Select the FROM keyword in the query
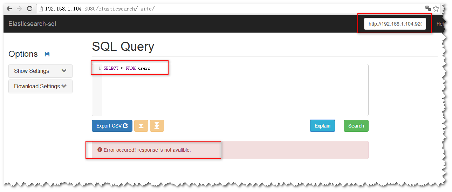This screenshot has width=452, height=192. pos(131,68)
